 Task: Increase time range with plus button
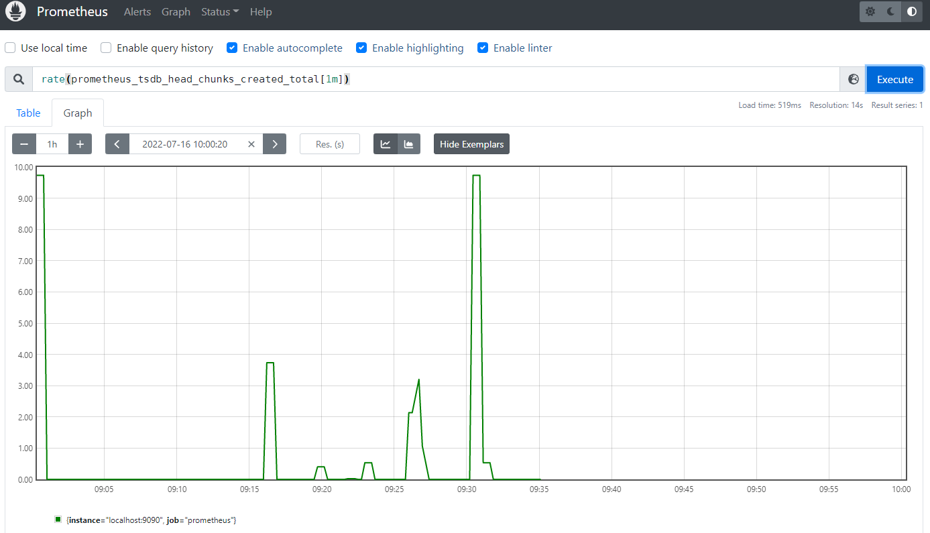80,144
